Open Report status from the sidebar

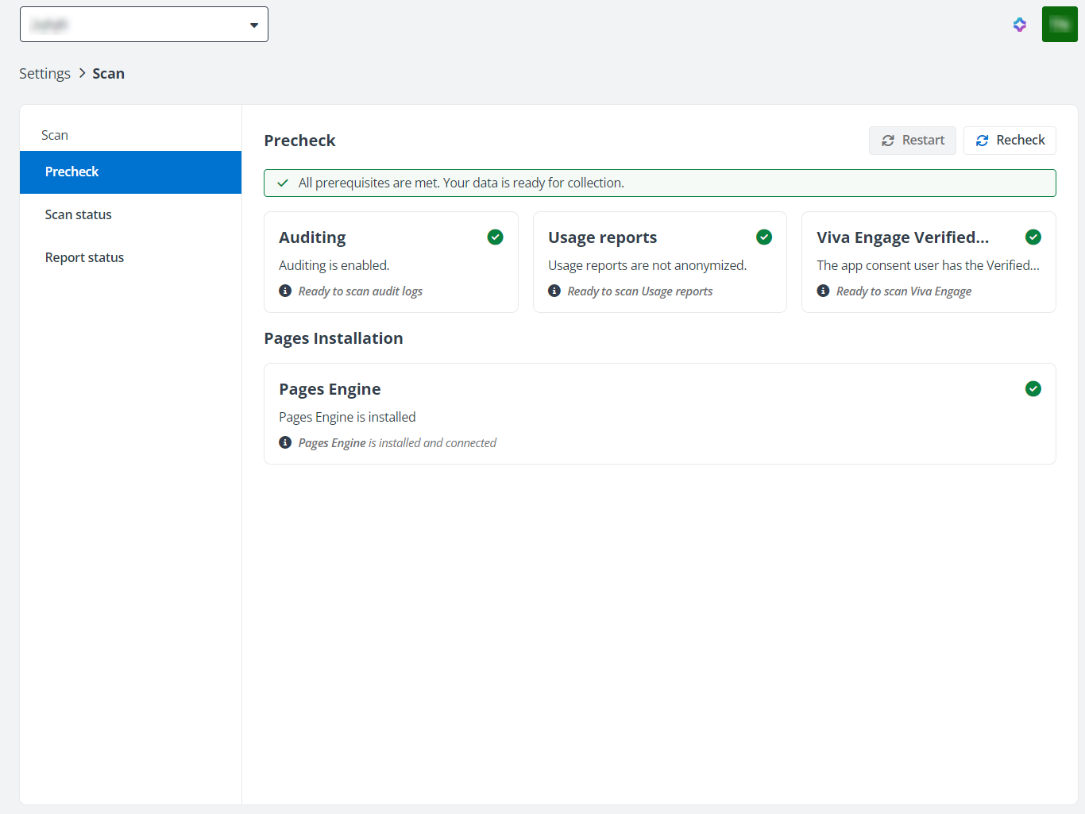coord(84,257)
